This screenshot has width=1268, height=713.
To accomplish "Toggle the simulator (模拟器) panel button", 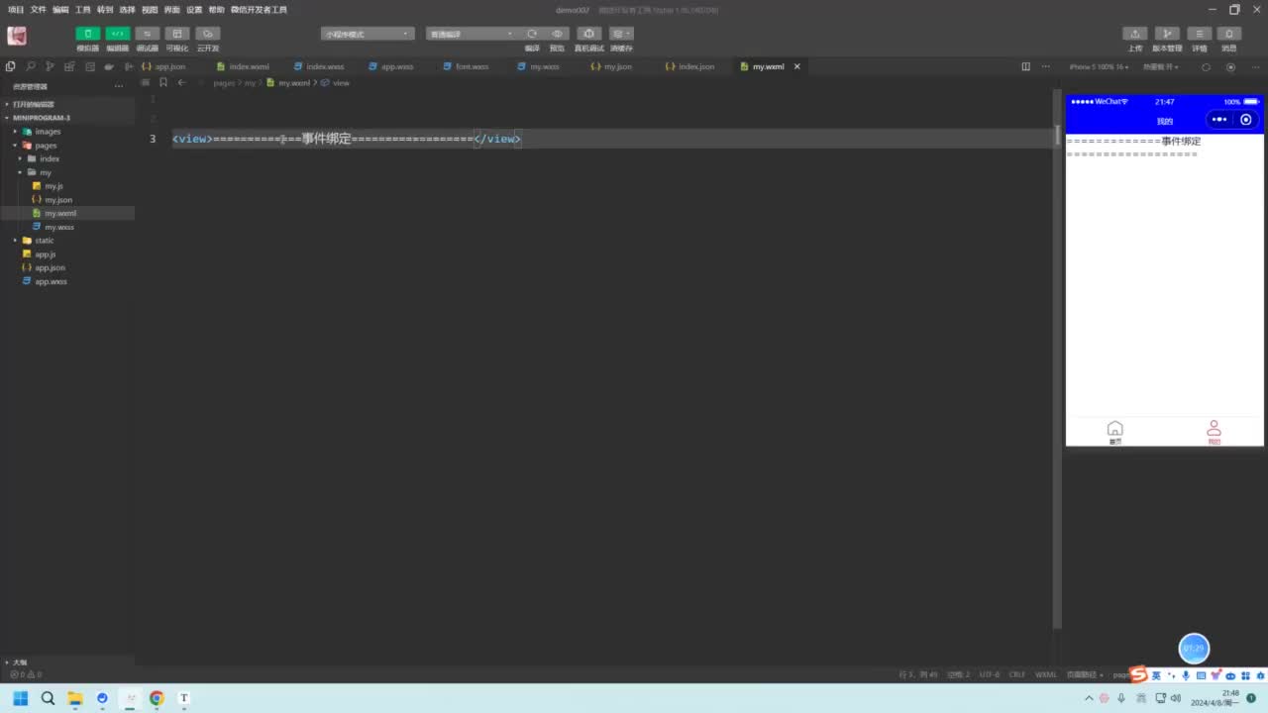I will click(88, 34).
